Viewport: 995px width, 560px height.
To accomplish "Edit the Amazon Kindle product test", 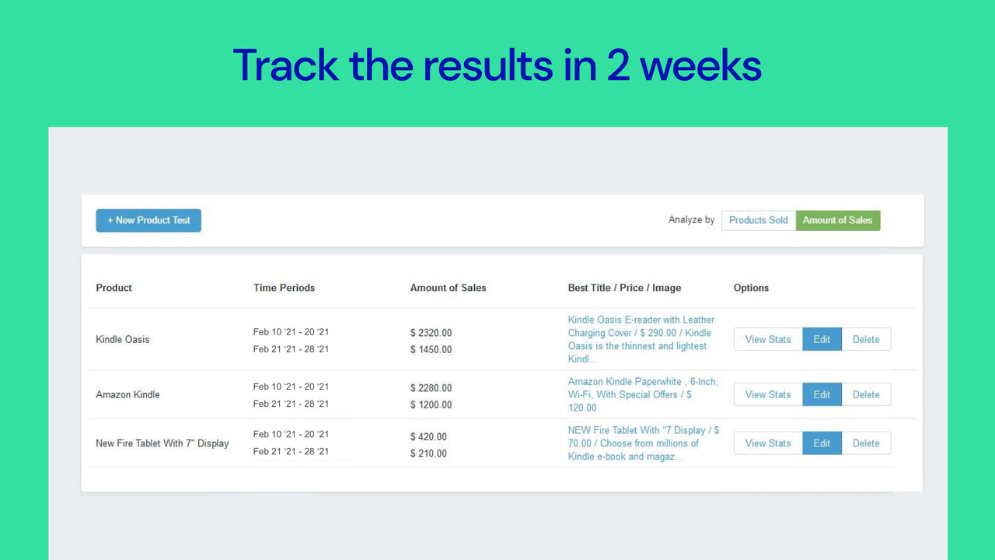I will [822, 394].
